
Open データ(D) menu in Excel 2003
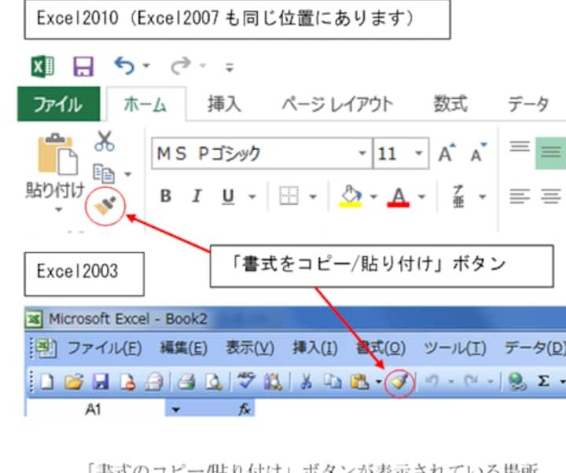(535, 348)
